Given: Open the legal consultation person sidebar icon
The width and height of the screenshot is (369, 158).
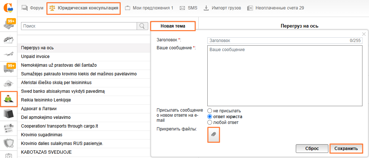Looking at the screenshot, I should coord(9,99).
